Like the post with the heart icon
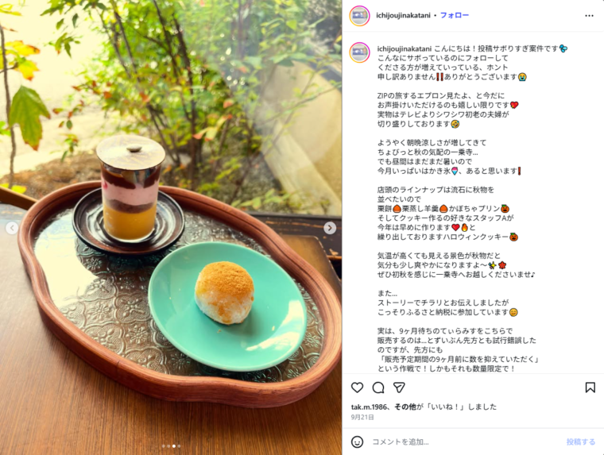The width and height of the screenshot is (604, 455). click(x=357, y=388)
